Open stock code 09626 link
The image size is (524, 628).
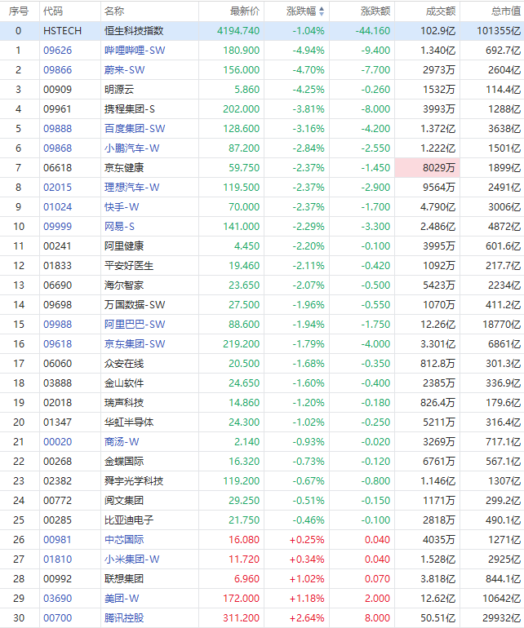coord(58,51)
